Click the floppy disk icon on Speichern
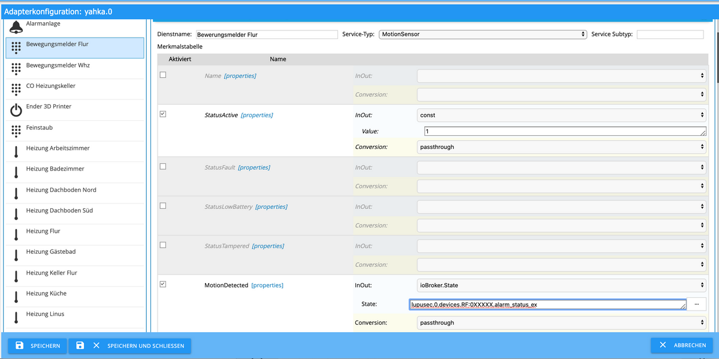The image size is (719, 359). click(x=19, y=346)
